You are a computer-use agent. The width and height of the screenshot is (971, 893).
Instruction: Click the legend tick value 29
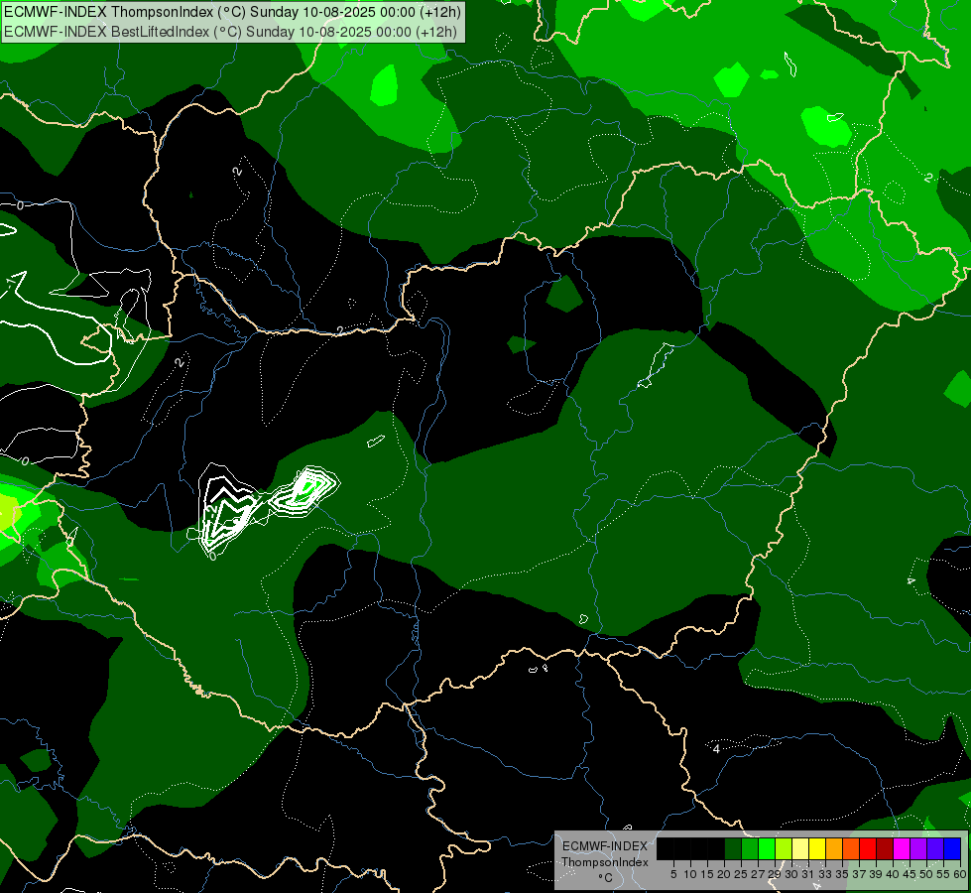[775, 874]
